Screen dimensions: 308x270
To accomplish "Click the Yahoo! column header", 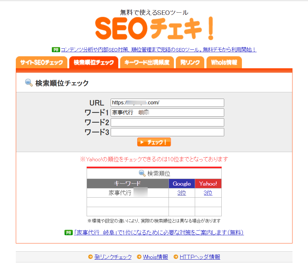I will [x=208, y=184].
